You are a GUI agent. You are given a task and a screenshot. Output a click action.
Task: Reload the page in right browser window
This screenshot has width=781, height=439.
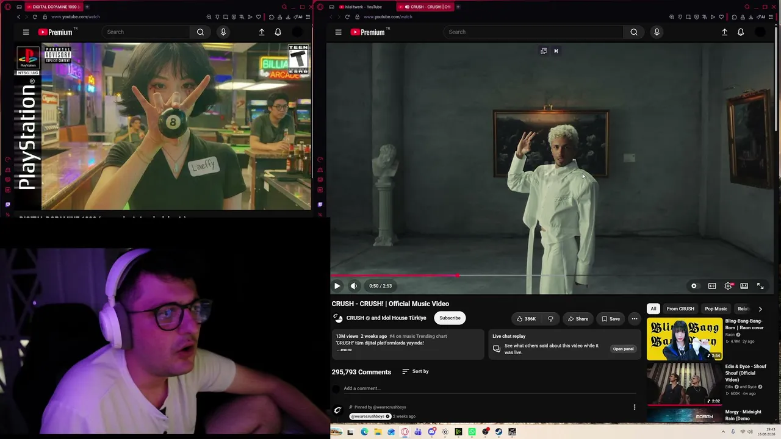[347, 16]
